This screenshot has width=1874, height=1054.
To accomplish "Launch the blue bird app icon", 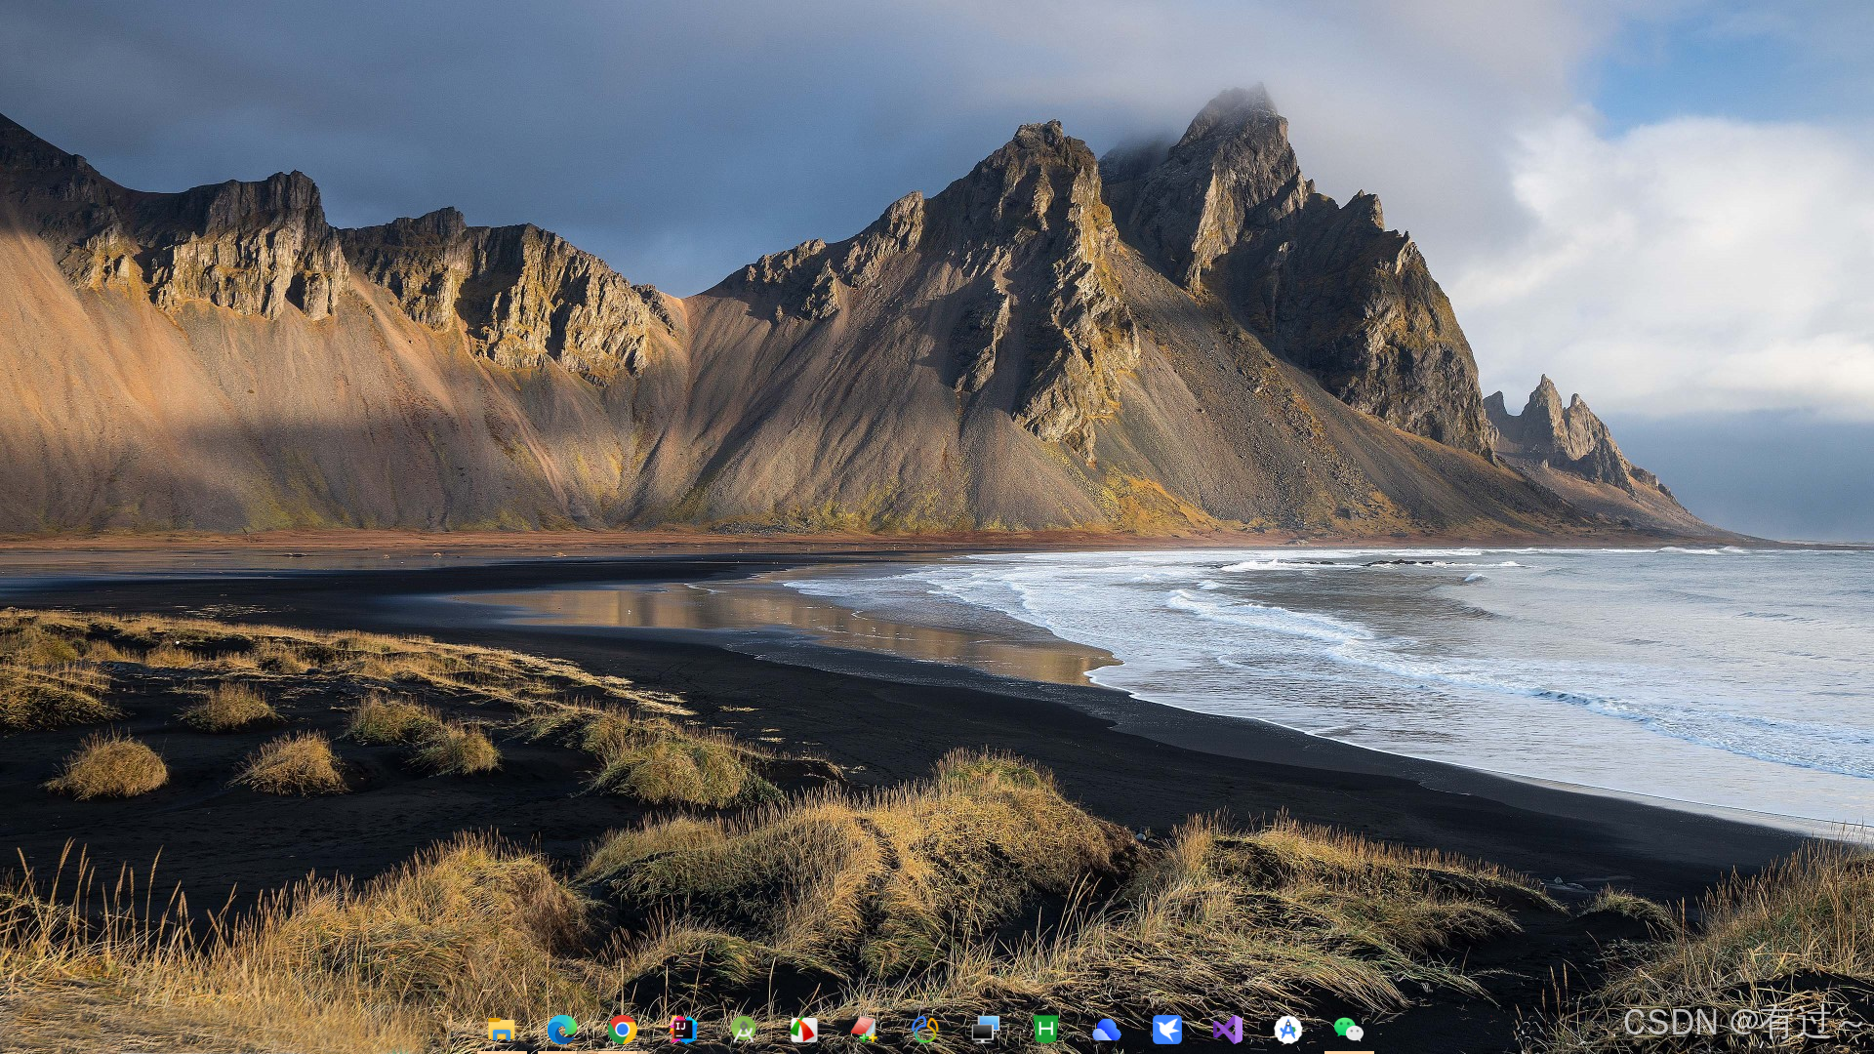I will [1166, 1030].
